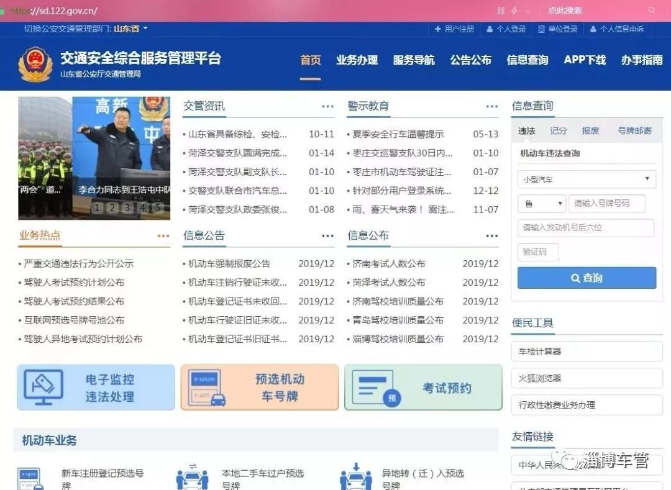Click 异地转(迁)入预选号牌 car icon
671x490 pixels.
tap(356, 477)
